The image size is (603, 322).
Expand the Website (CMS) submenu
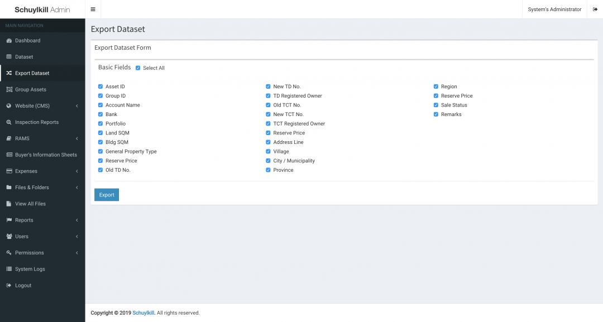tap(77, 105)
